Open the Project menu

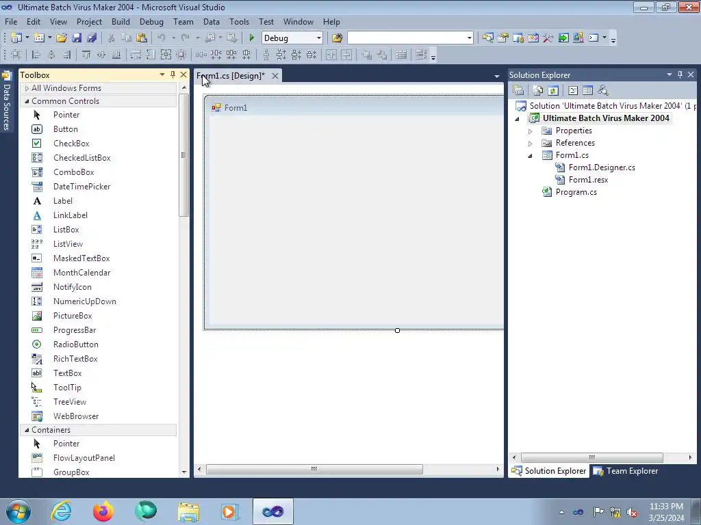(89, 22)
